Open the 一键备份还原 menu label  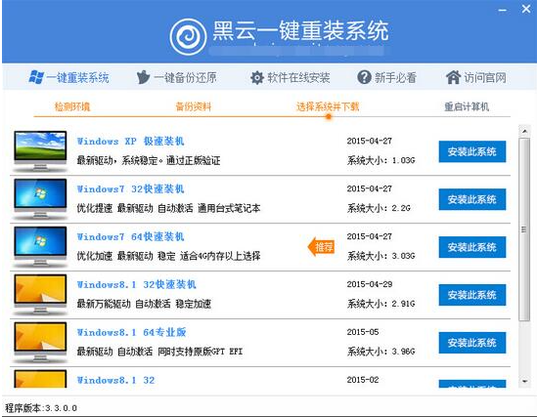pos(185,78)
